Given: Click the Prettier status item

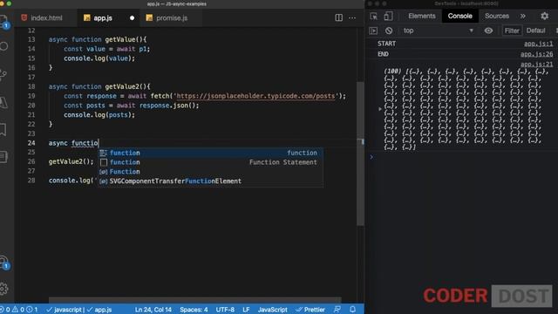Looking at the screenshot, I should coord(310,310).
